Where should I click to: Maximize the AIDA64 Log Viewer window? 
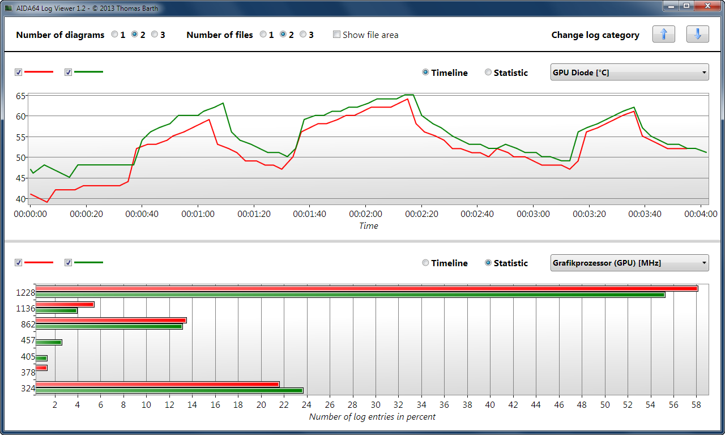click(x=686, y=6)
